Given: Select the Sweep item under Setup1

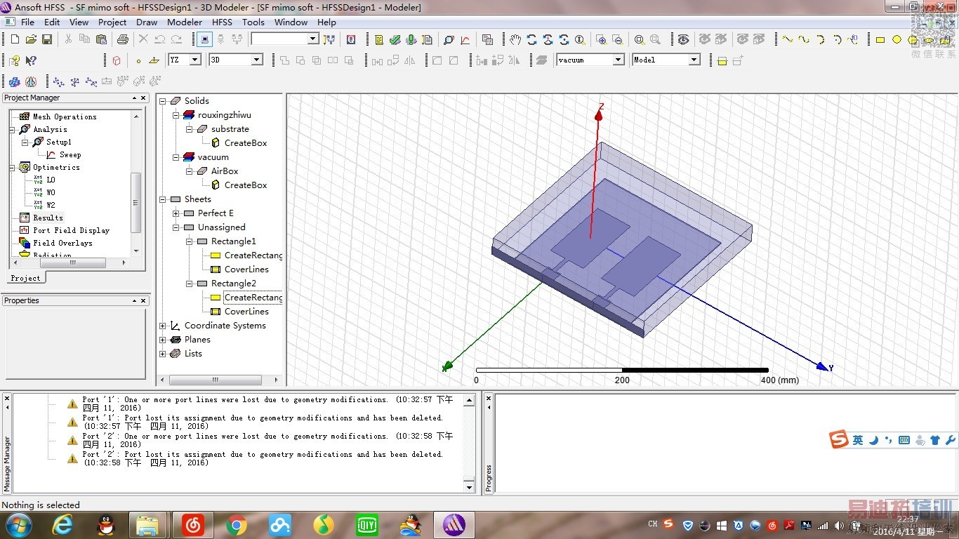Looking at the screenshot, I should point(70,154).
